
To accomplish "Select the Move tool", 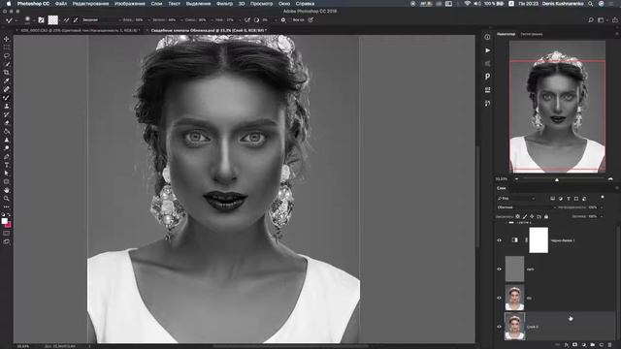I will tap(7, 39).
